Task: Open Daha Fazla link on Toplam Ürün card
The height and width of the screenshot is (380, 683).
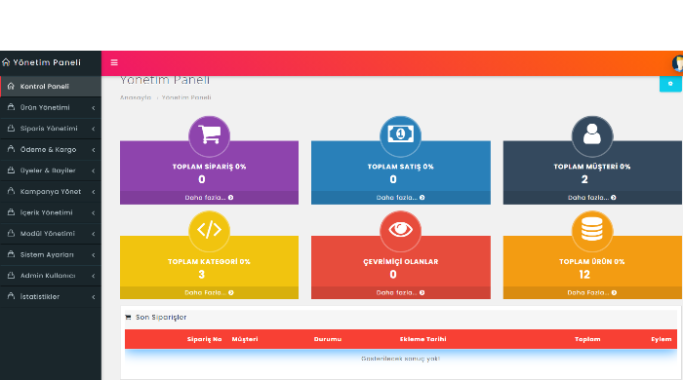Action: point(592,292)
